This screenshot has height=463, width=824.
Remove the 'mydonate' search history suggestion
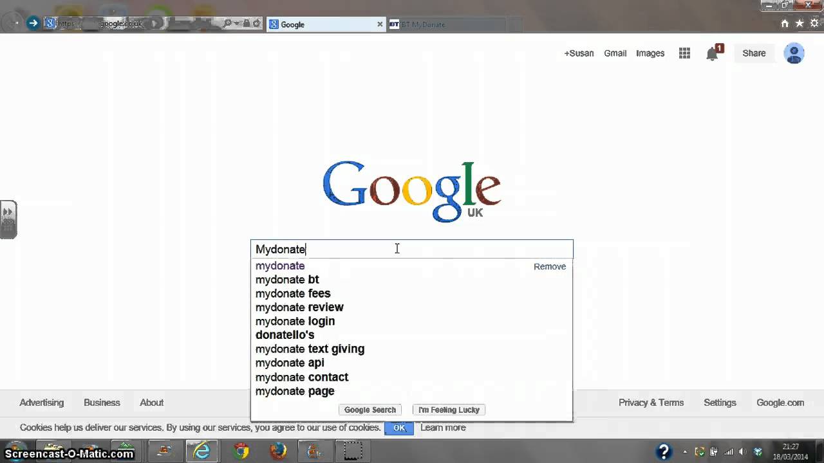[550, 266]
